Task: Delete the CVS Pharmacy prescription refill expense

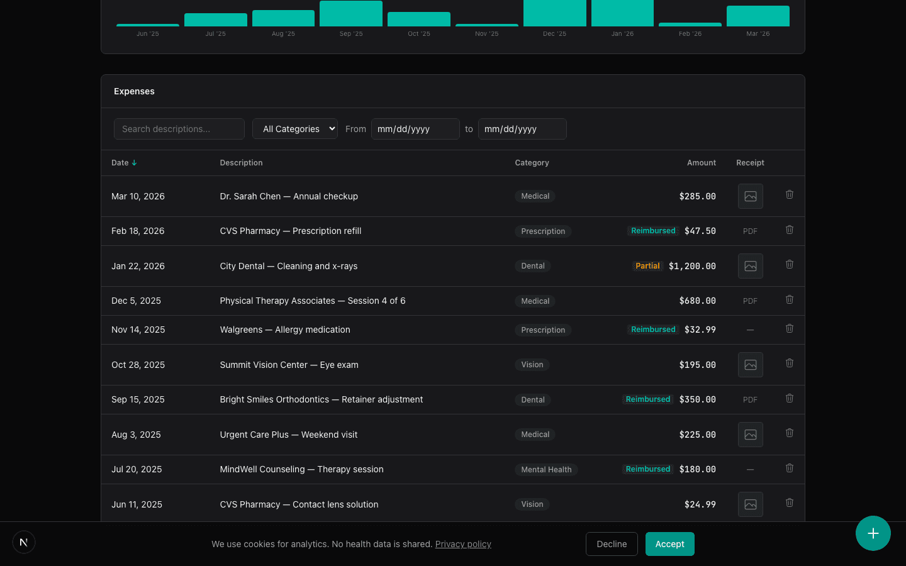Action: pos(790,230)
